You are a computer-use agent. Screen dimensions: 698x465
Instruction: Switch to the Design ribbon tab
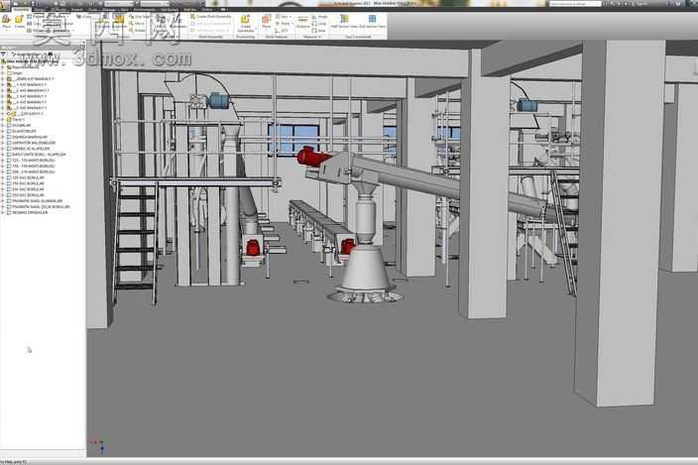tap(40, 9)
